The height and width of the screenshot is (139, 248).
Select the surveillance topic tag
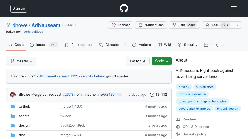[x=205, y=87]
